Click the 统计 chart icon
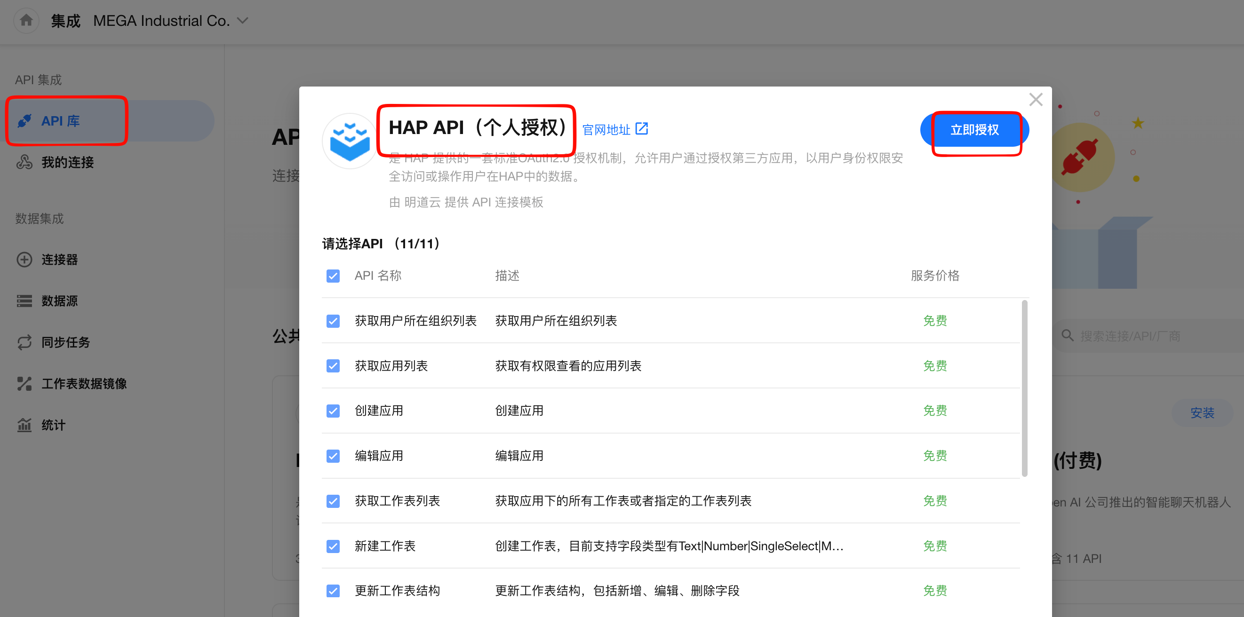This screenshot has height=617, width=1244. click(24, 425)
